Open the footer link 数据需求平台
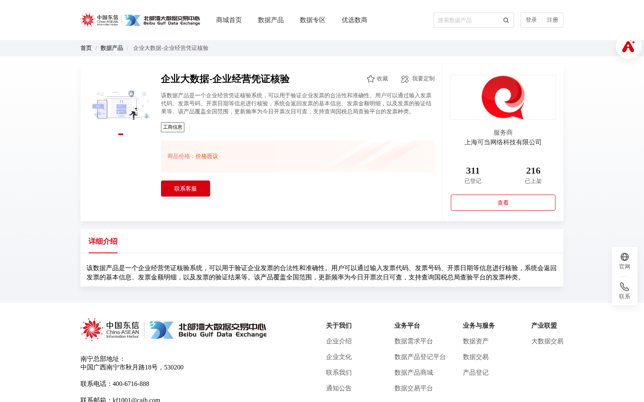Screen dimensions: 644x402 414,341
